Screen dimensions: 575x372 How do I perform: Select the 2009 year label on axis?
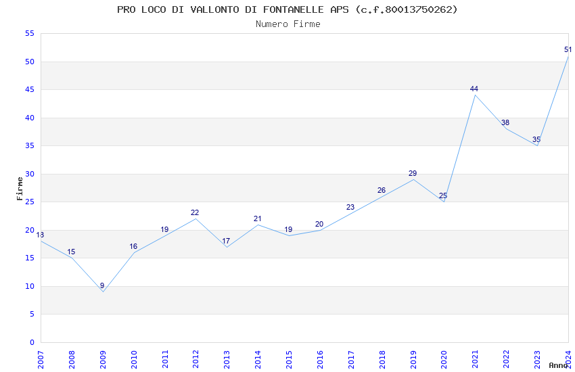pos(103,360)
